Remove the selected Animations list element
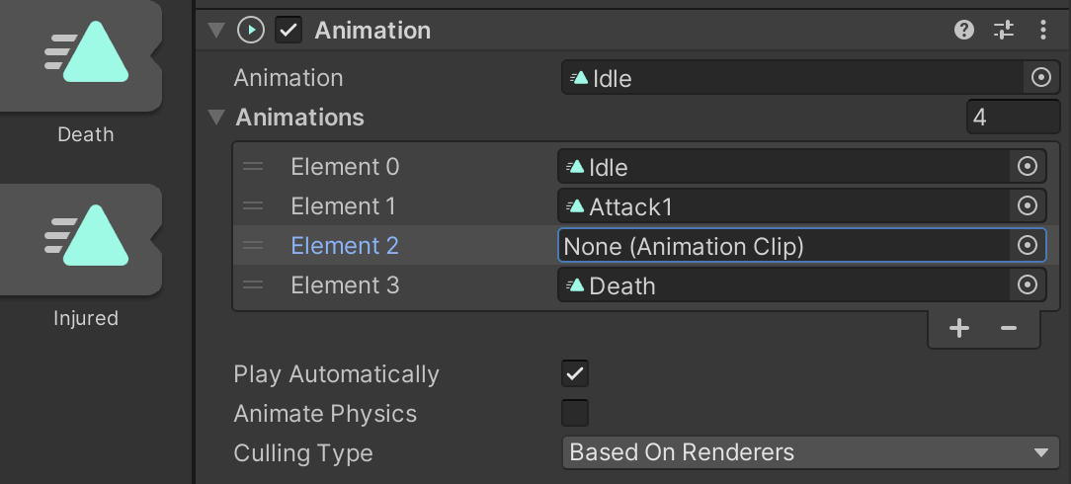The height and width of the screenshot is (484, 1071). (x=1009, y=329)
